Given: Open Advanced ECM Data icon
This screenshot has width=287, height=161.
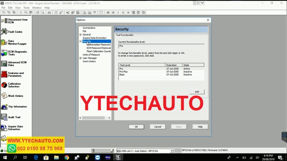Looking at the screenshot, I should pos(4,64).
